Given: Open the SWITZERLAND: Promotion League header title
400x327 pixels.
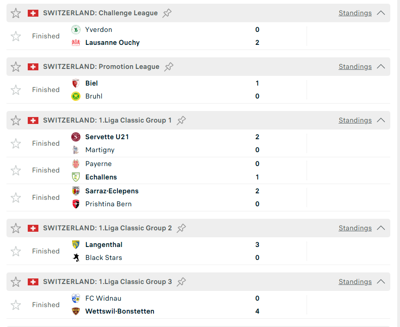Looking at the screenshot, I should (101, 67).
